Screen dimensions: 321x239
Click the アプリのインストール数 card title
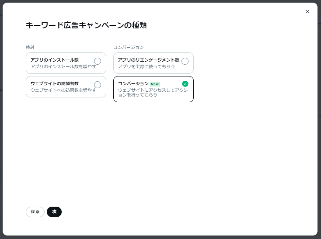55,60
